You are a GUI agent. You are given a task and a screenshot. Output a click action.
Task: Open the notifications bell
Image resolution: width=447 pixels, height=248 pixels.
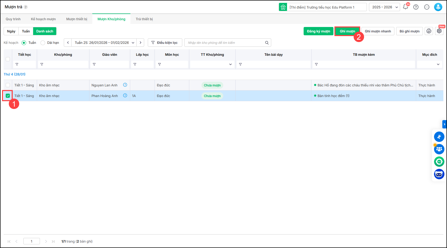coord(406,7)
